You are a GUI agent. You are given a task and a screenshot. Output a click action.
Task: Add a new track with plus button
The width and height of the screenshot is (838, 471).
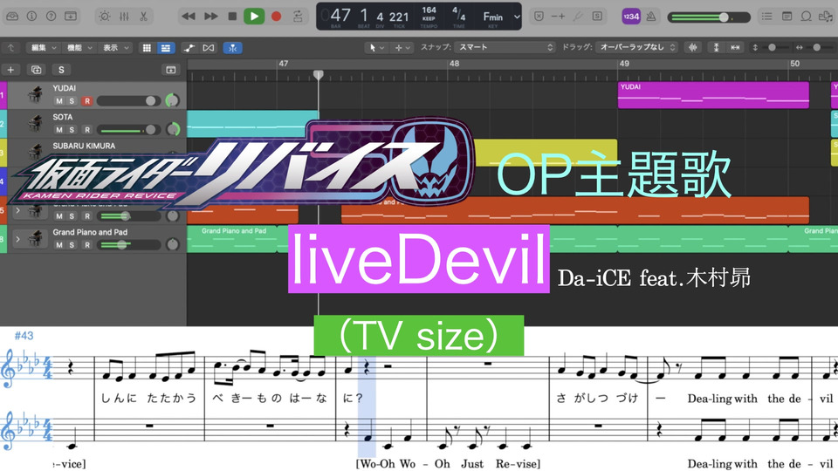(10, 70)
